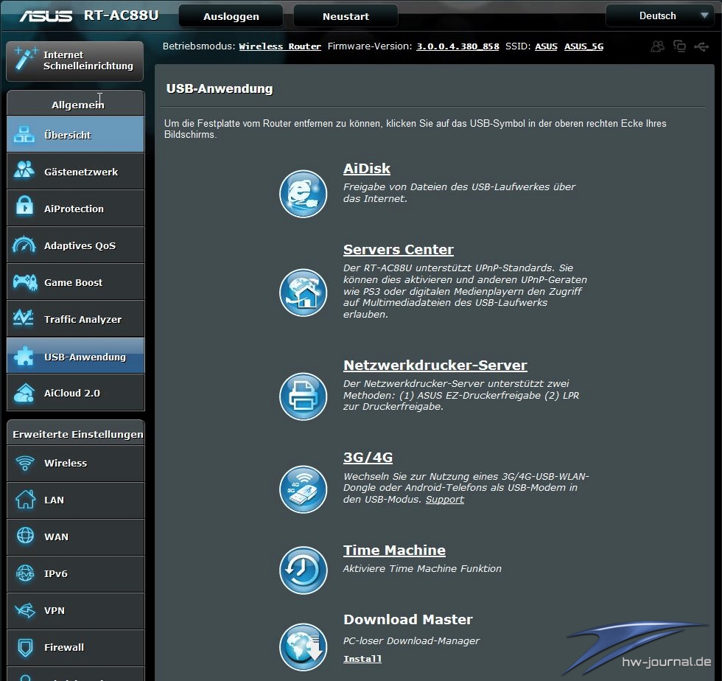Click the Netzwerkdrucker-Server printer icon
This screenshot has width=722, height=681.
point(303,397)
